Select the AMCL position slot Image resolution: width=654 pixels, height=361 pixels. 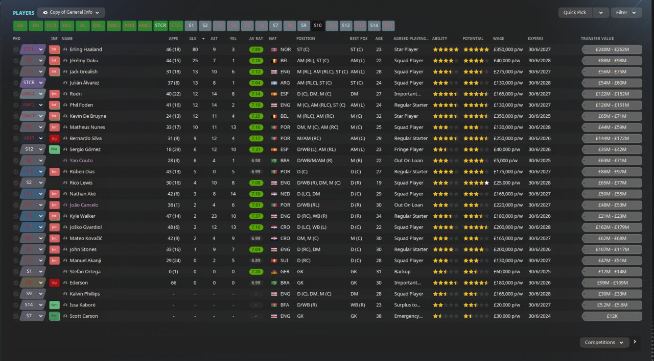click(145, 25)
